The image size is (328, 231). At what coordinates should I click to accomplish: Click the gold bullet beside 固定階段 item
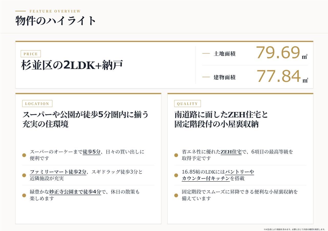pyautogui.click(x=176, y=195)
